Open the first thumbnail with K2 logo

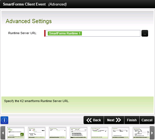pos(16,133)
